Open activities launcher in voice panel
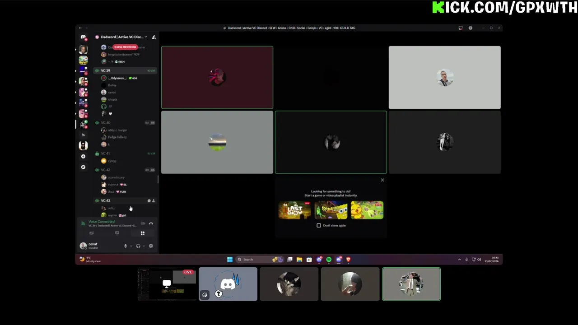This screenshot has width=578, height=325. click(x=143, y=233)
